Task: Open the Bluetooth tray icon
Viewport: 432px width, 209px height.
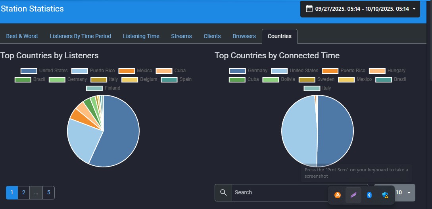Action: (x=369, y=195)
